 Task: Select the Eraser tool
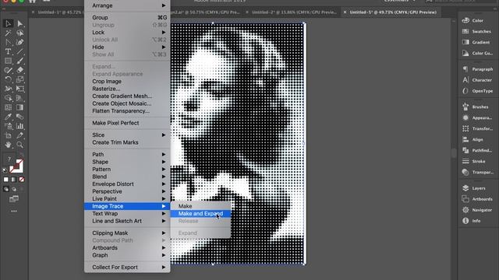tap(19, 70)
